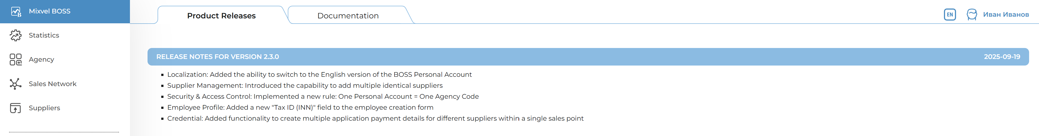Screen dimensions: 1039x136
Task: Open the Иван Иванов profile name
Action: [x=1005, y=15]
